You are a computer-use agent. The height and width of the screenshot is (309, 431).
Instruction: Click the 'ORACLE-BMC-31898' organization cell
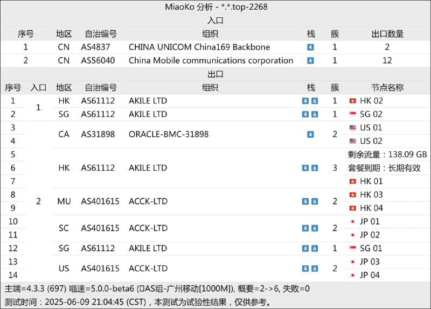169,134
